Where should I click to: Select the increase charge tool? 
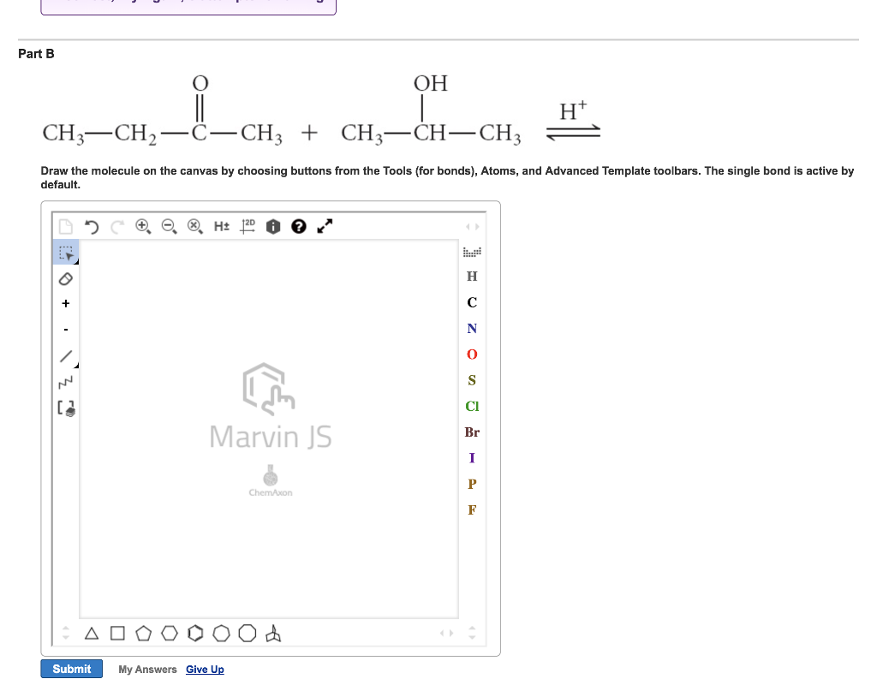tap(66, 303)
